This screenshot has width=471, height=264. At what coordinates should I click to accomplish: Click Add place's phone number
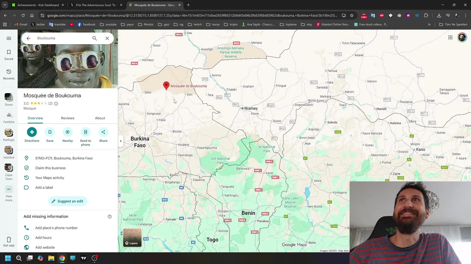point(68,228)
